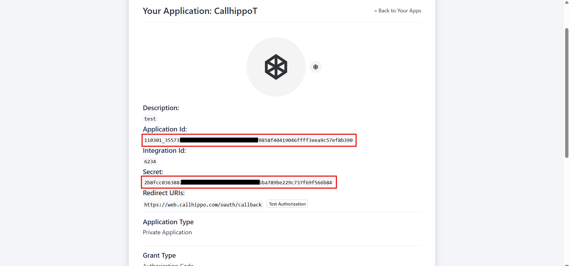Screen dimensions: 569x266
Task: Click the 'Integration Id:' label
Action: (x=164, y=150)
